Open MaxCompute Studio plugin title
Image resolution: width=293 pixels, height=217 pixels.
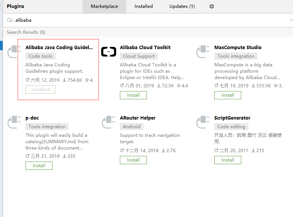coord(238,48)
